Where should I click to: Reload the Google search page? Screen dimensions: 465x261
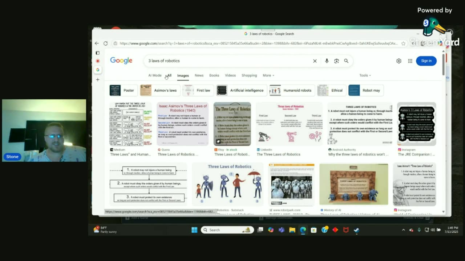[105, 43]
